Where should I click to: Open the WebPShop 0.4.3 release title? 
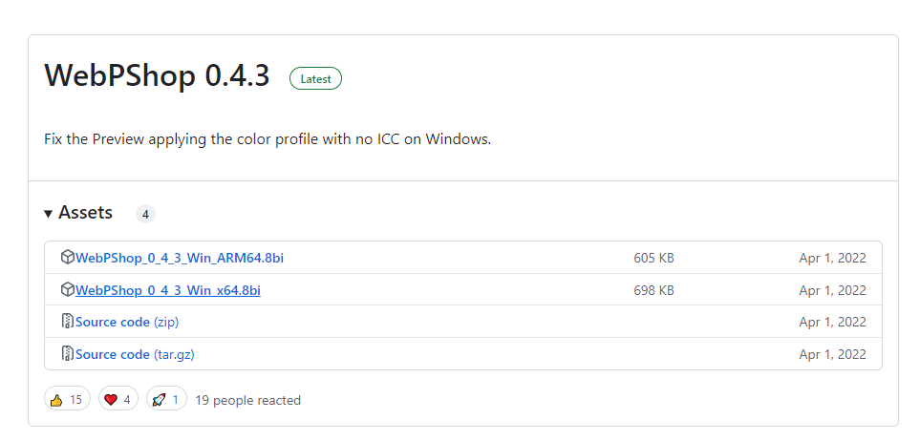157,76
